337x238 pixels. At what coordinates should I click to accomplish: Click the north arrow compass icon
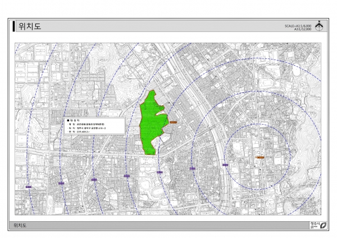click(x=319, y=26)
